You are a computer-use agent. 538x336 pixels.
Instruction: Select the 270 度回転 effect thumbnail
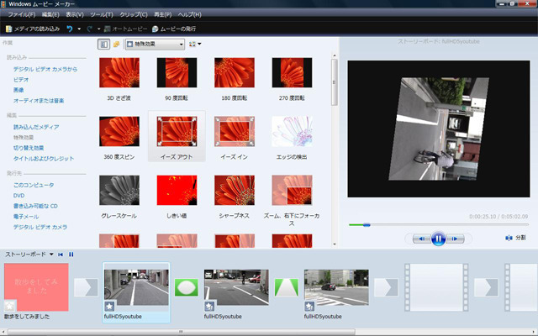click(292, 73)
